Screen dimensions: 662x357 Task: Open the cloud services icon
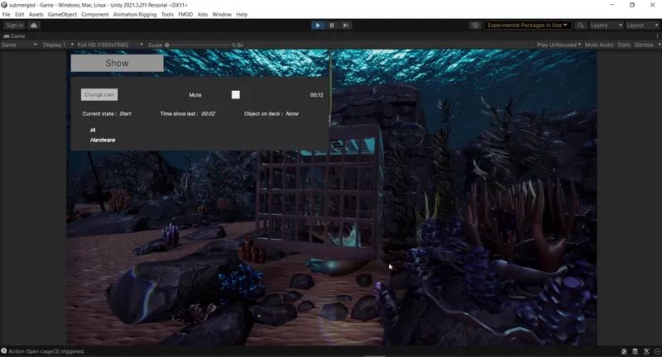coord(34,26)
